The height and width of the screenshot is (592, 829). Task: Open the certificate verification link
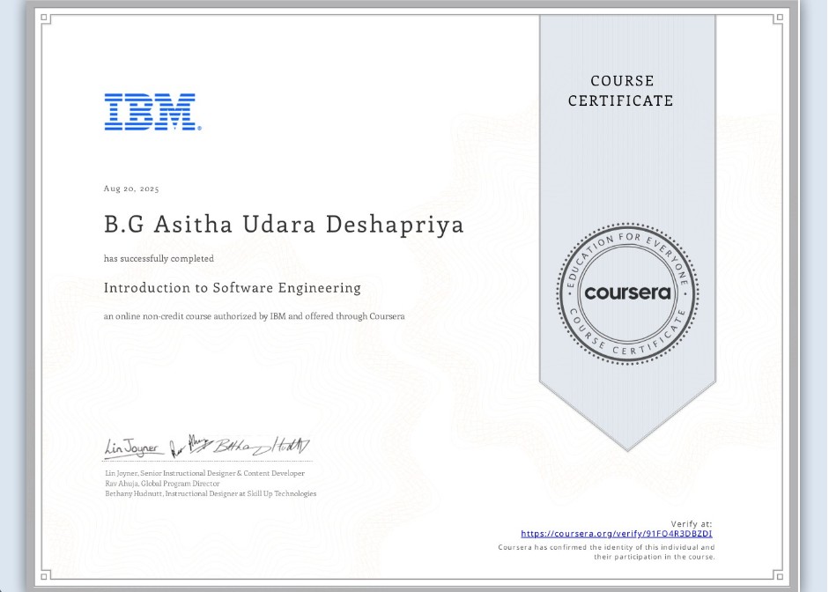pyautogui.click(x=619, y=534)
